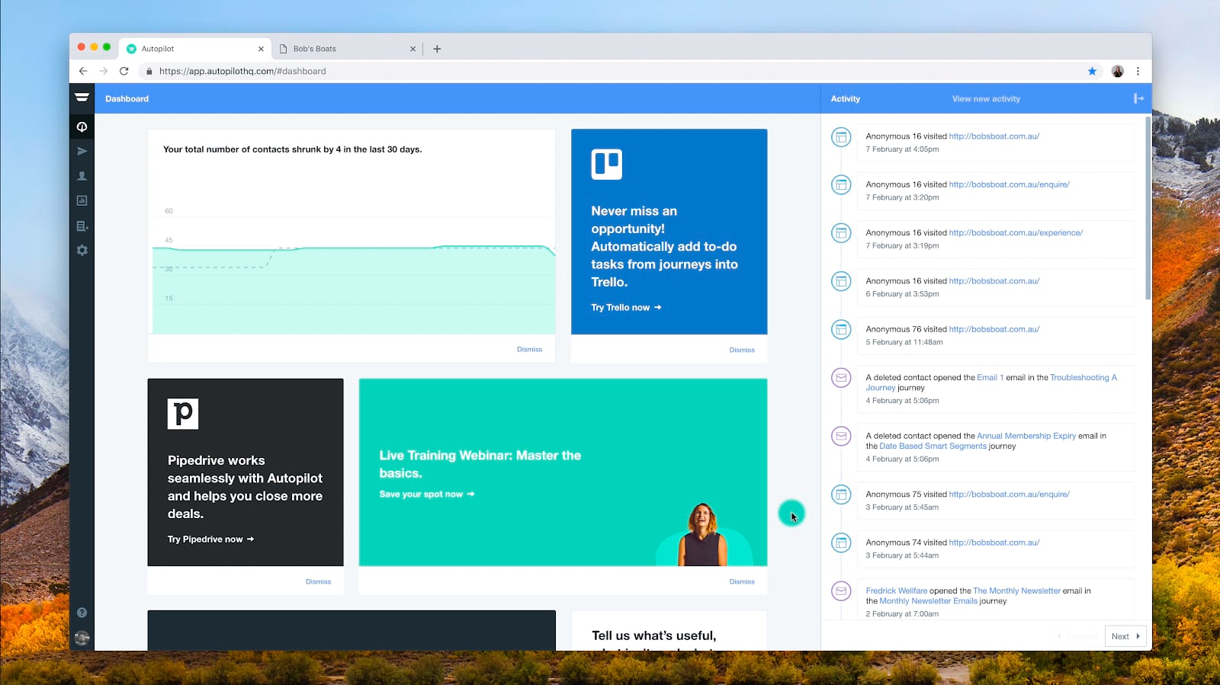Click the Activity panel scrollbar
Viewport: 1220px width, 685px height.
coord(1148,207)
